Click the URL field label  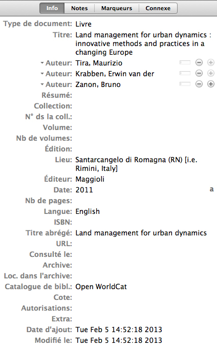(x=64, y=244)
